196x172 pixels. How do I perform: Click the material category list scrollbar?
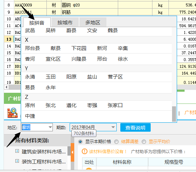tap(69, 151)
